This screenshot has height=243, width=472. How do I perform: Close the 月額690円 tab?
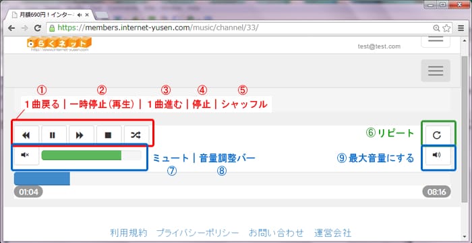click(x=87, y=15)
